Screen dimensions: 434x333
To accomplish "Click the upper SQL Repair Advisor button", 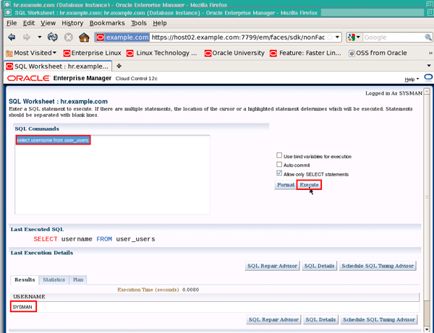I will pyautogui.click(x=273, y=266).
